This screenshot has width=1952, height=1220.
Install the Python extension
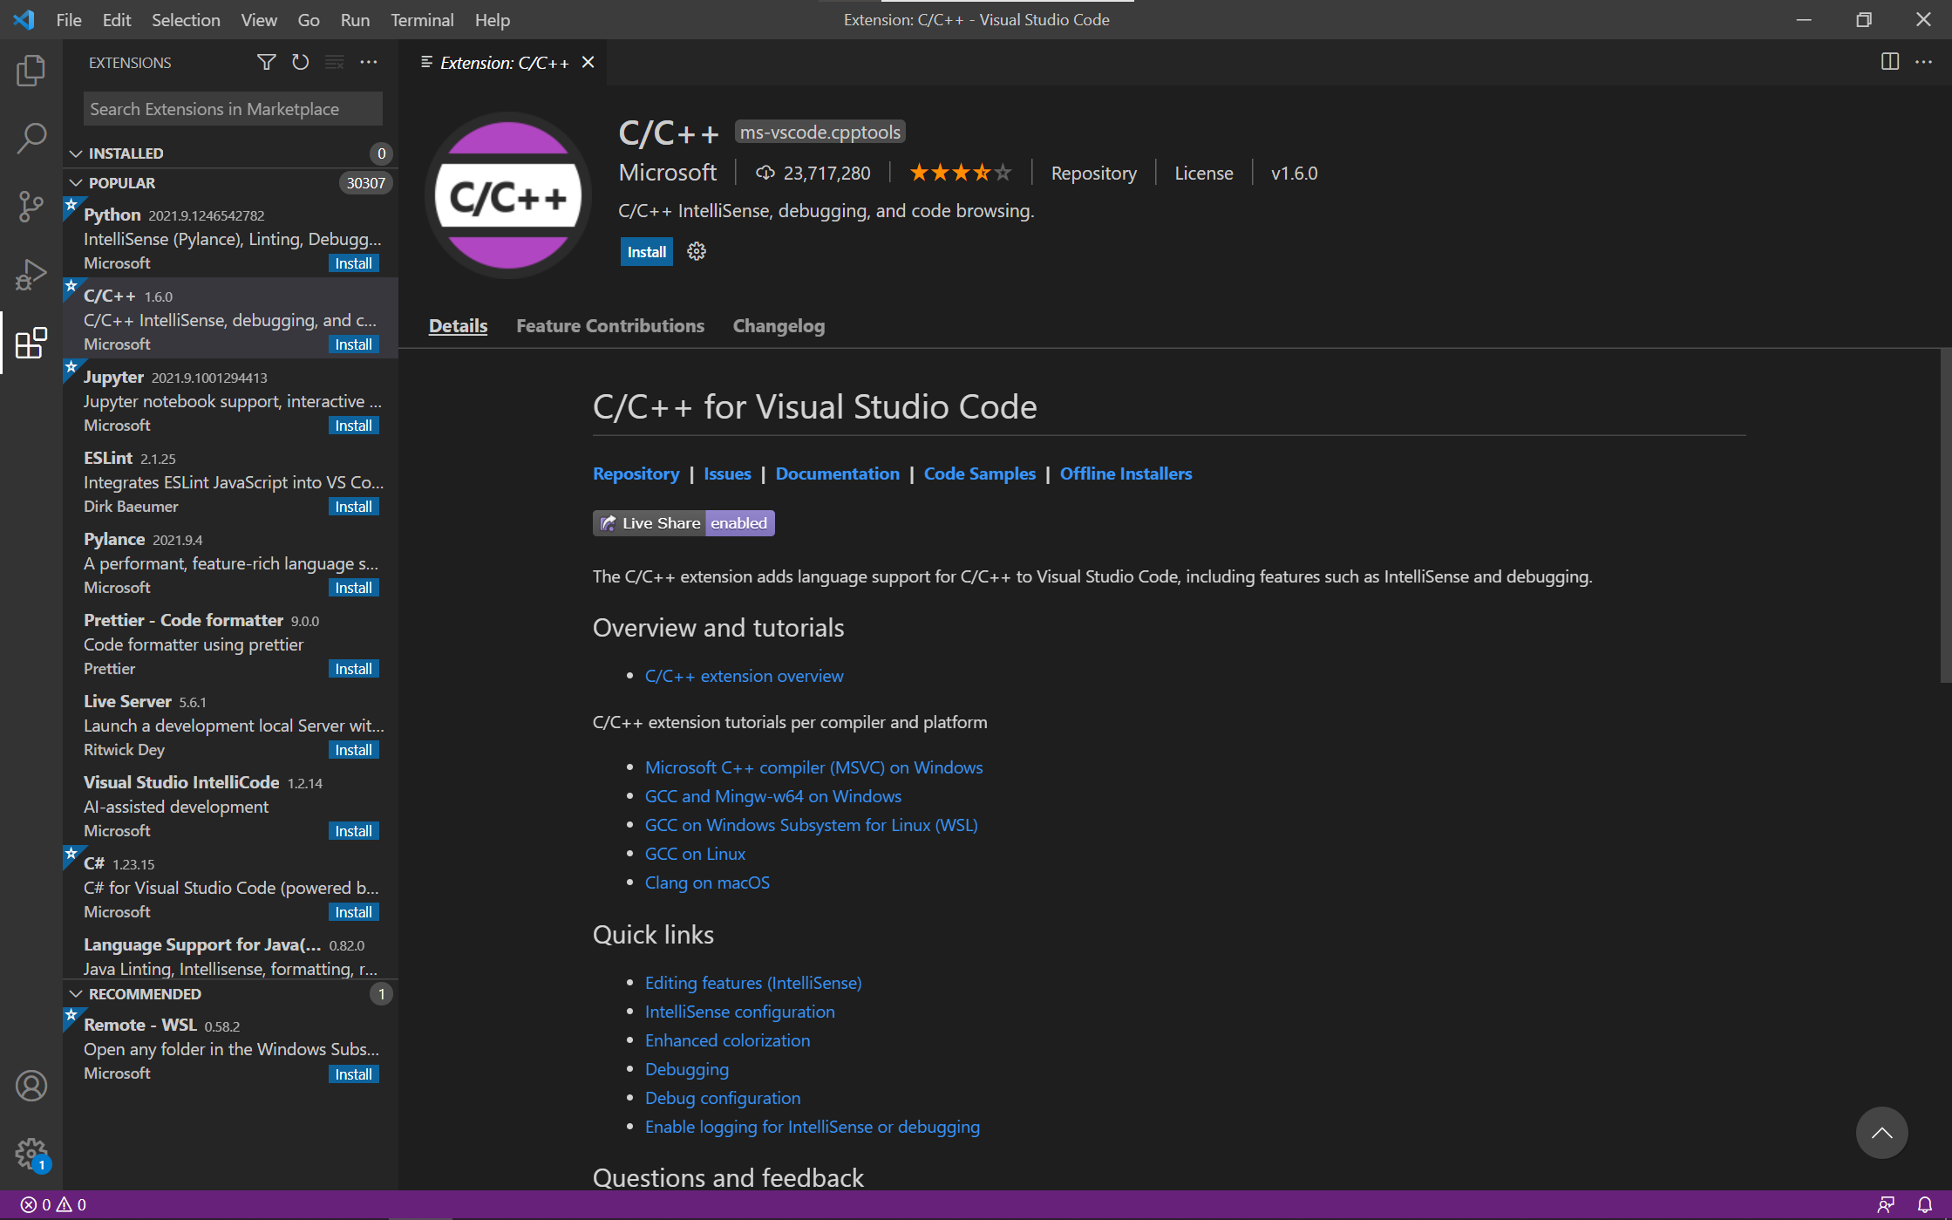pyautogui.click(x=353, y=263)
